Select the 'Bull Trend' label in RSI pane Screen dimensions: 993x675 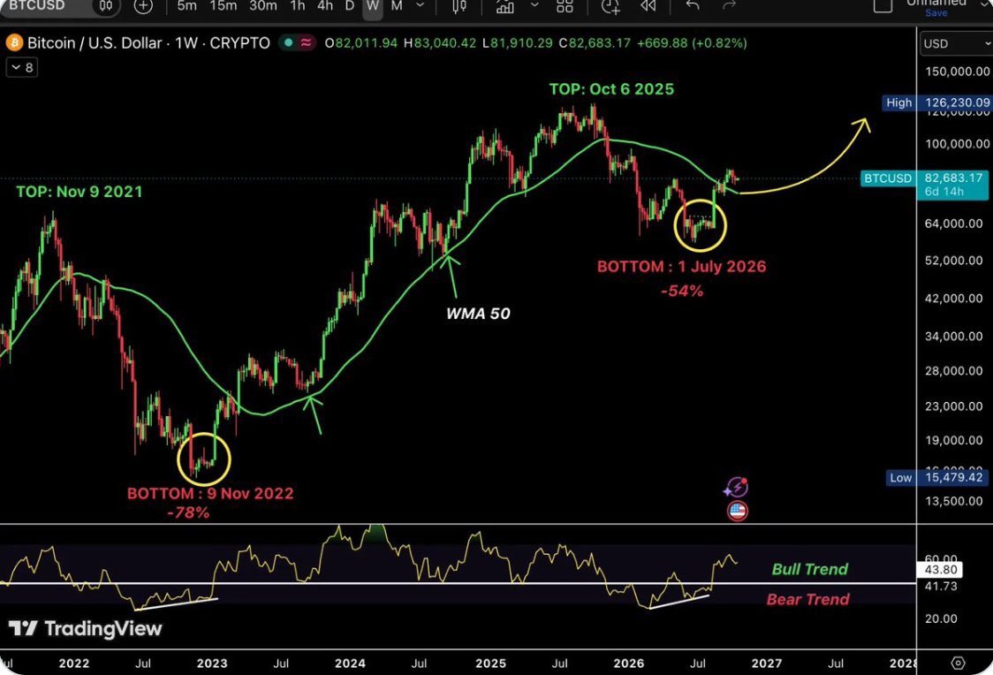coord(809,569)
